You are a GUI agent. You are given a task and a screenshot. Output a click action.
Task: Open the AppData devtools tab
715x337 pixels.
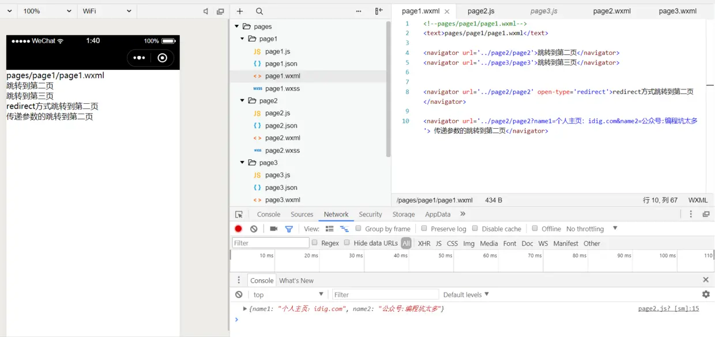tap(438, 214)
